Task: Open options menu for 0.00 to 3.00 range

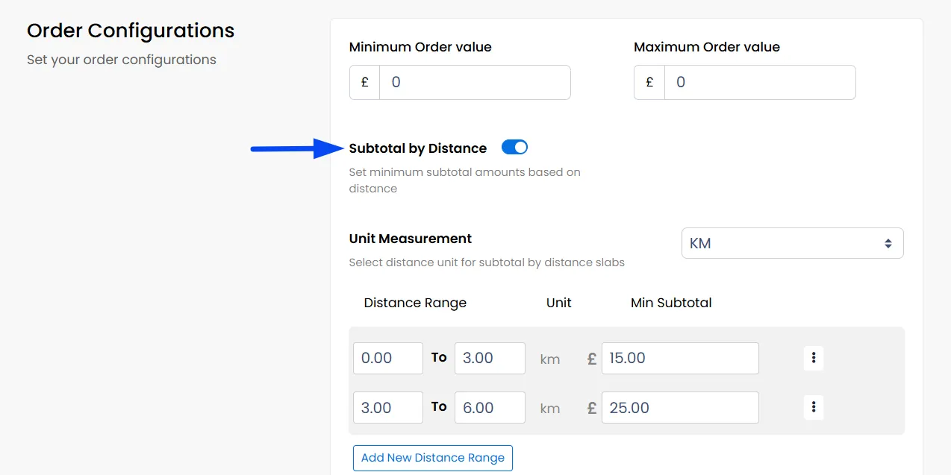Action: pyautogui.click(x=813, y=358)
